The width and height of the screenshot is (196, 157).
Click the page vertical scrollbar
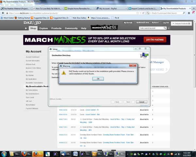click(x=195, y=55)
